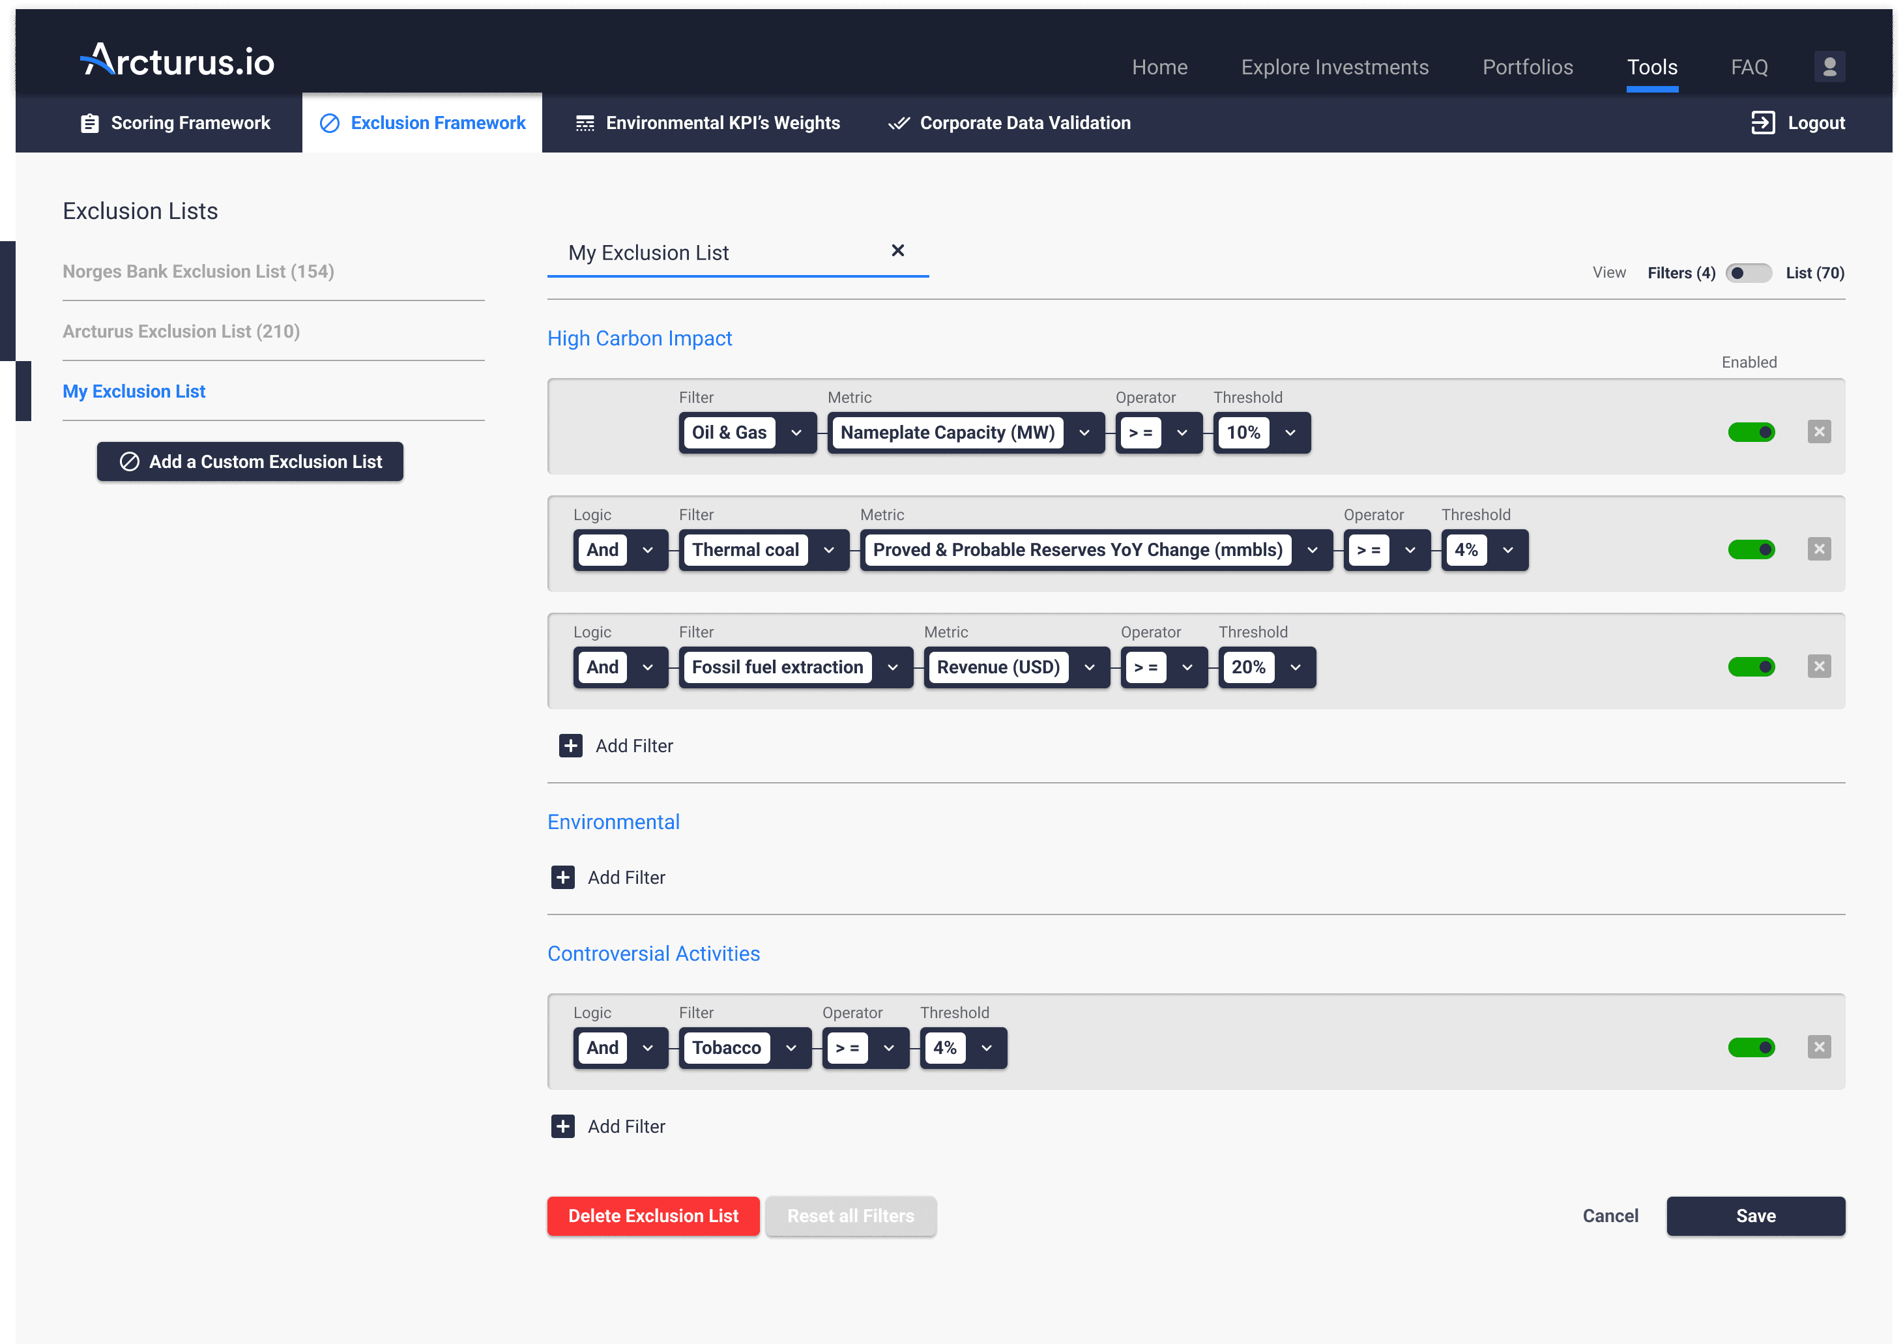
Task: Open the 20% threshold dropdown
Action: click(1295, 667)
